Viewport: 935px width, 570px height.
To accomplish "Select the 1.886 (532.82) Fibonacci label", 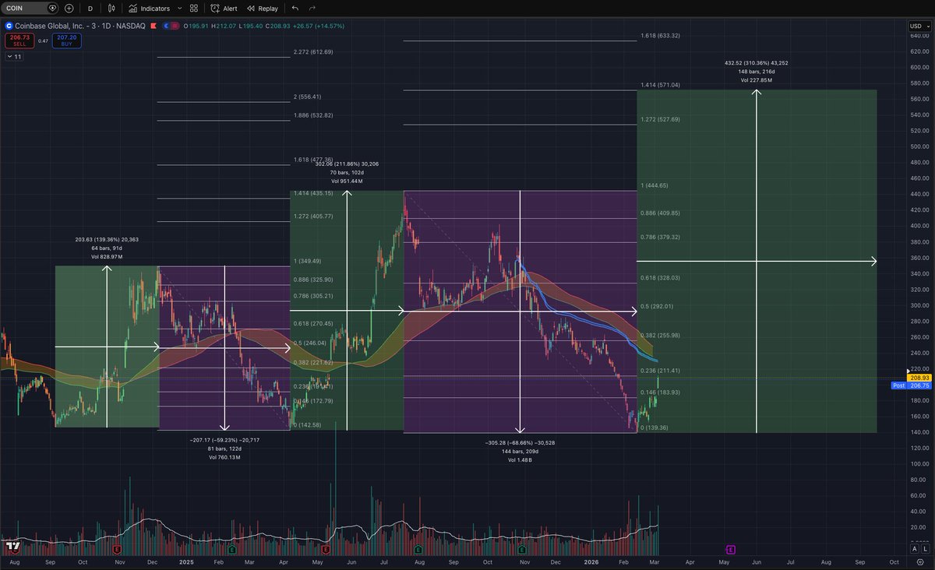I will [x=313, y=115].
